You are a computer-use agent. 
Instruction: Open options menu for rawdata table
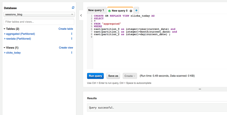coord(72,39)
